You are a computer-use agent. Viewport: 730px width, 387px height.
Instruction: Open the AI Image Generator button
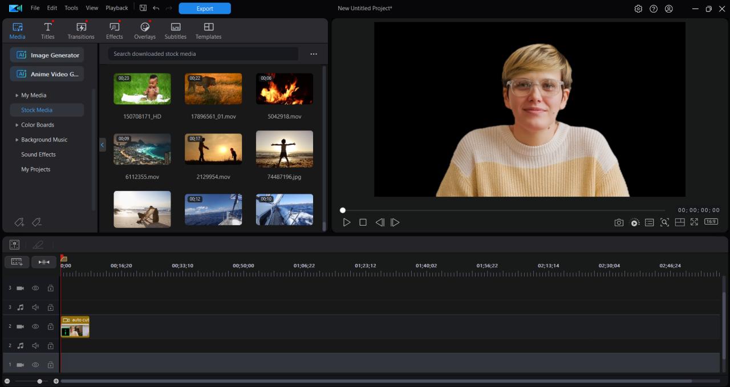(x=47, y=55)
